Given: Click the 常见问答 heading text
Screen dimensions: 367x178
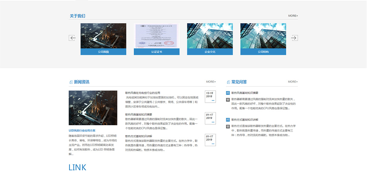Looking at the screenshot, I should click(239, 82).
